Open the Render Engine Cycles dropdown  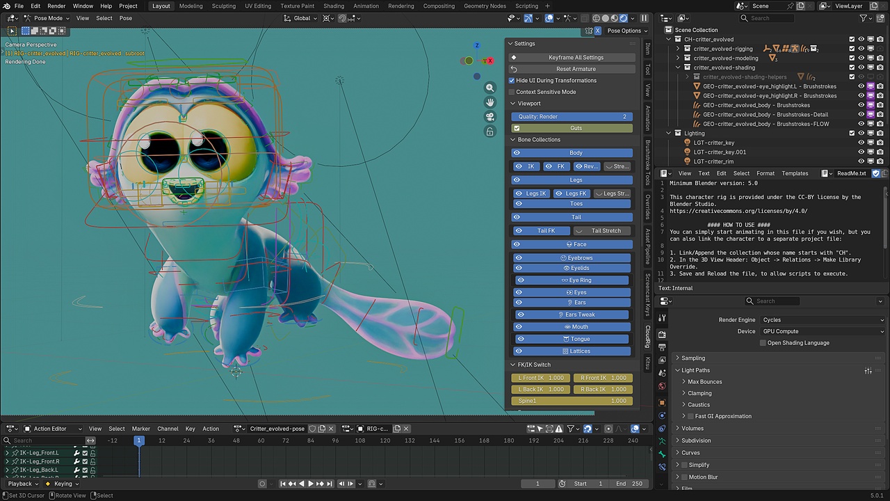[822, 320]
